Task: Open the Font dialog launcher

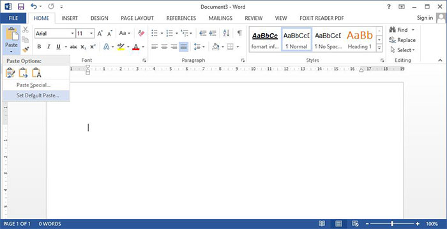Action: [x=144, y=60]
